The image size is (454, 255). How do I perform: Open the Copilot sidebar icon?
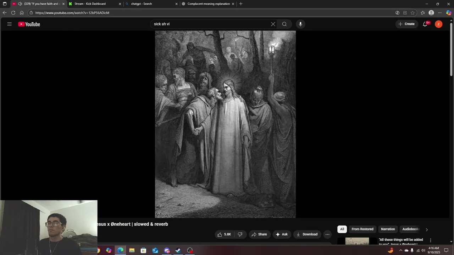(x=449, y=13)
